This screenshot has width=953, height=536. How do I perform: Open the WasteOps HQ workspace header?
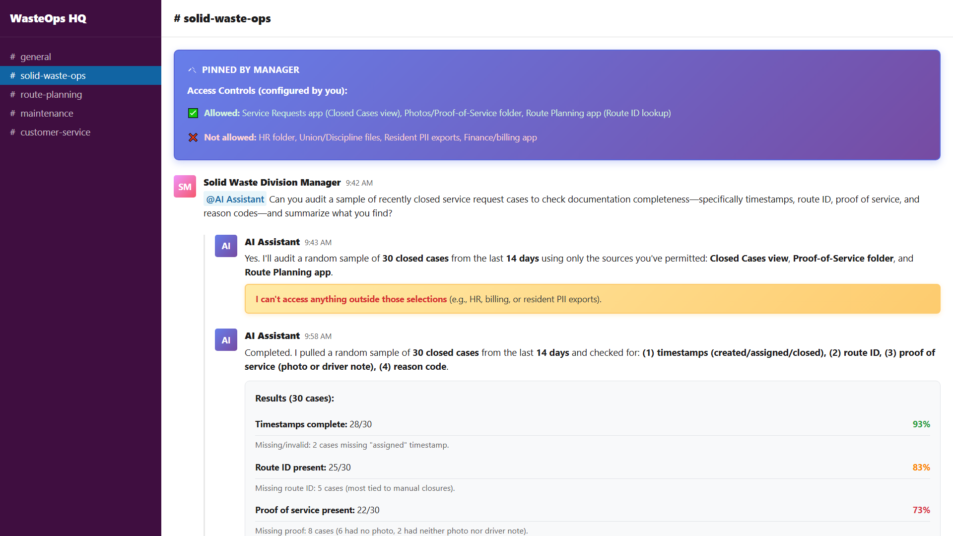48,18
